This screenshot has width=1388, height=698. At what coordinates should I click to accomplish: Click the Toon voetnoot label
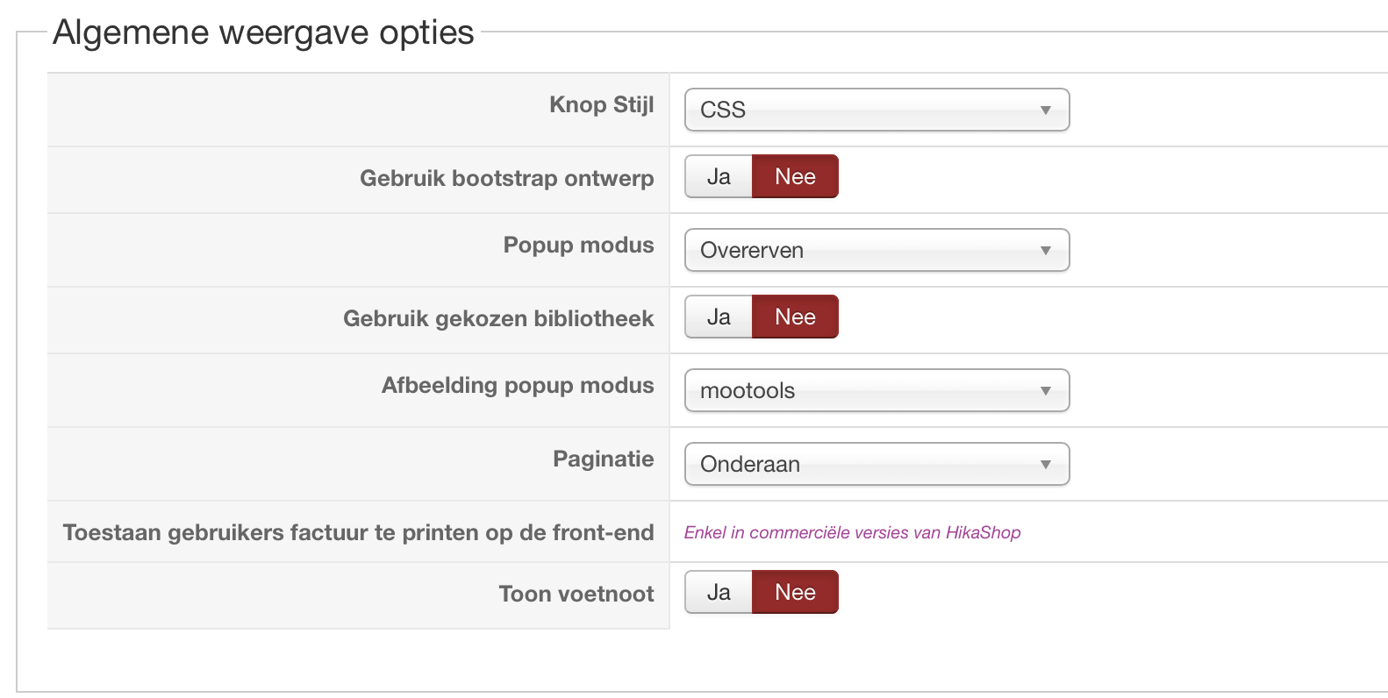(x=576, y=594)
